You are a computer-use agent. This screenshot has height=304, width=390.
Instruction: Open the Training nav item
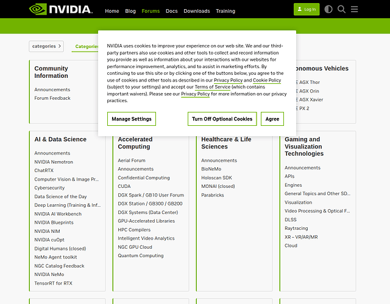tap(225, 11)
